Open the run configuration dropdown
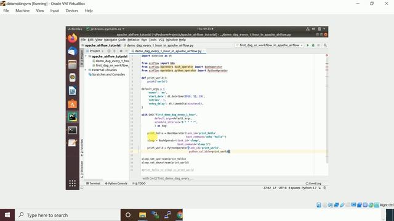This screenshot has height=221, width=394. point(270,45)
